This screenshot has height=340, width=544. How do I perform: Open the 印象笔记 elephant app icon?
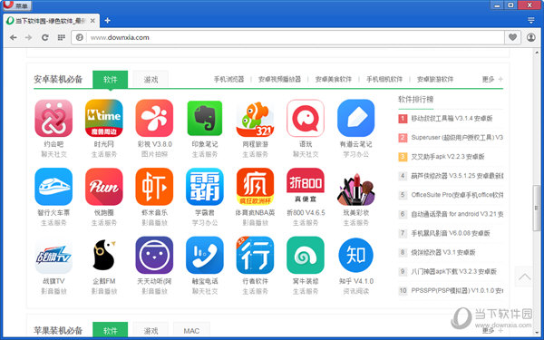coord(205,118)
